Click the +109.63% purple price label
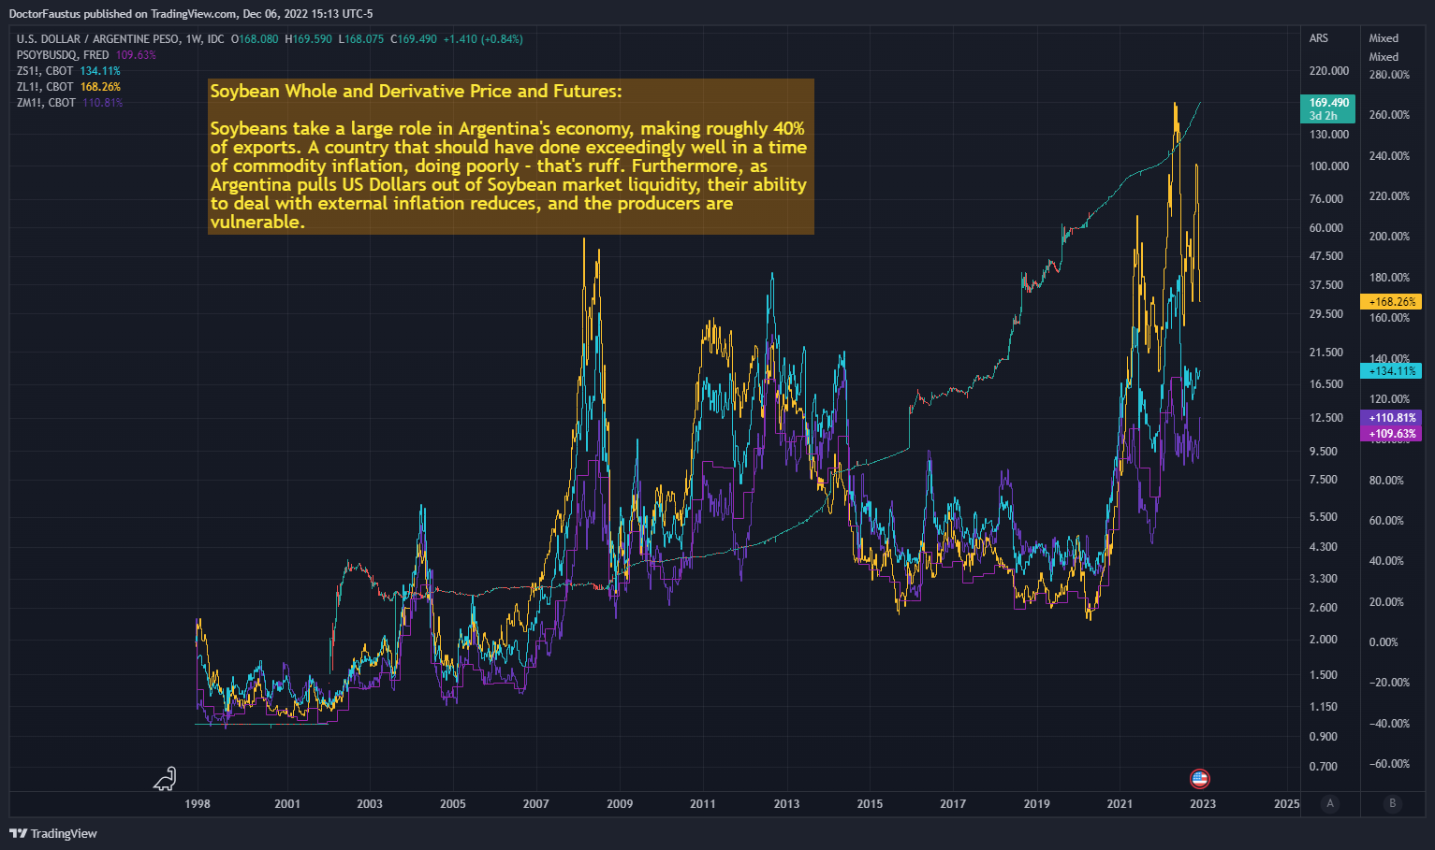The image size is (1435, 850). click(1391, 434)
